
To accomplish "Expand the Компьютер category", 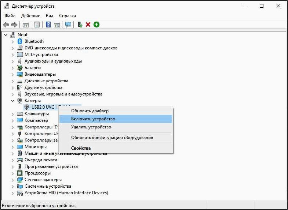I will coord(13,121).
